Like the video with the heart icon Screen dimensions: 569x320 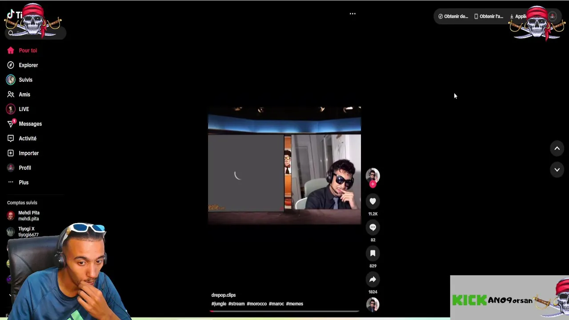click(x=373, y=201)
